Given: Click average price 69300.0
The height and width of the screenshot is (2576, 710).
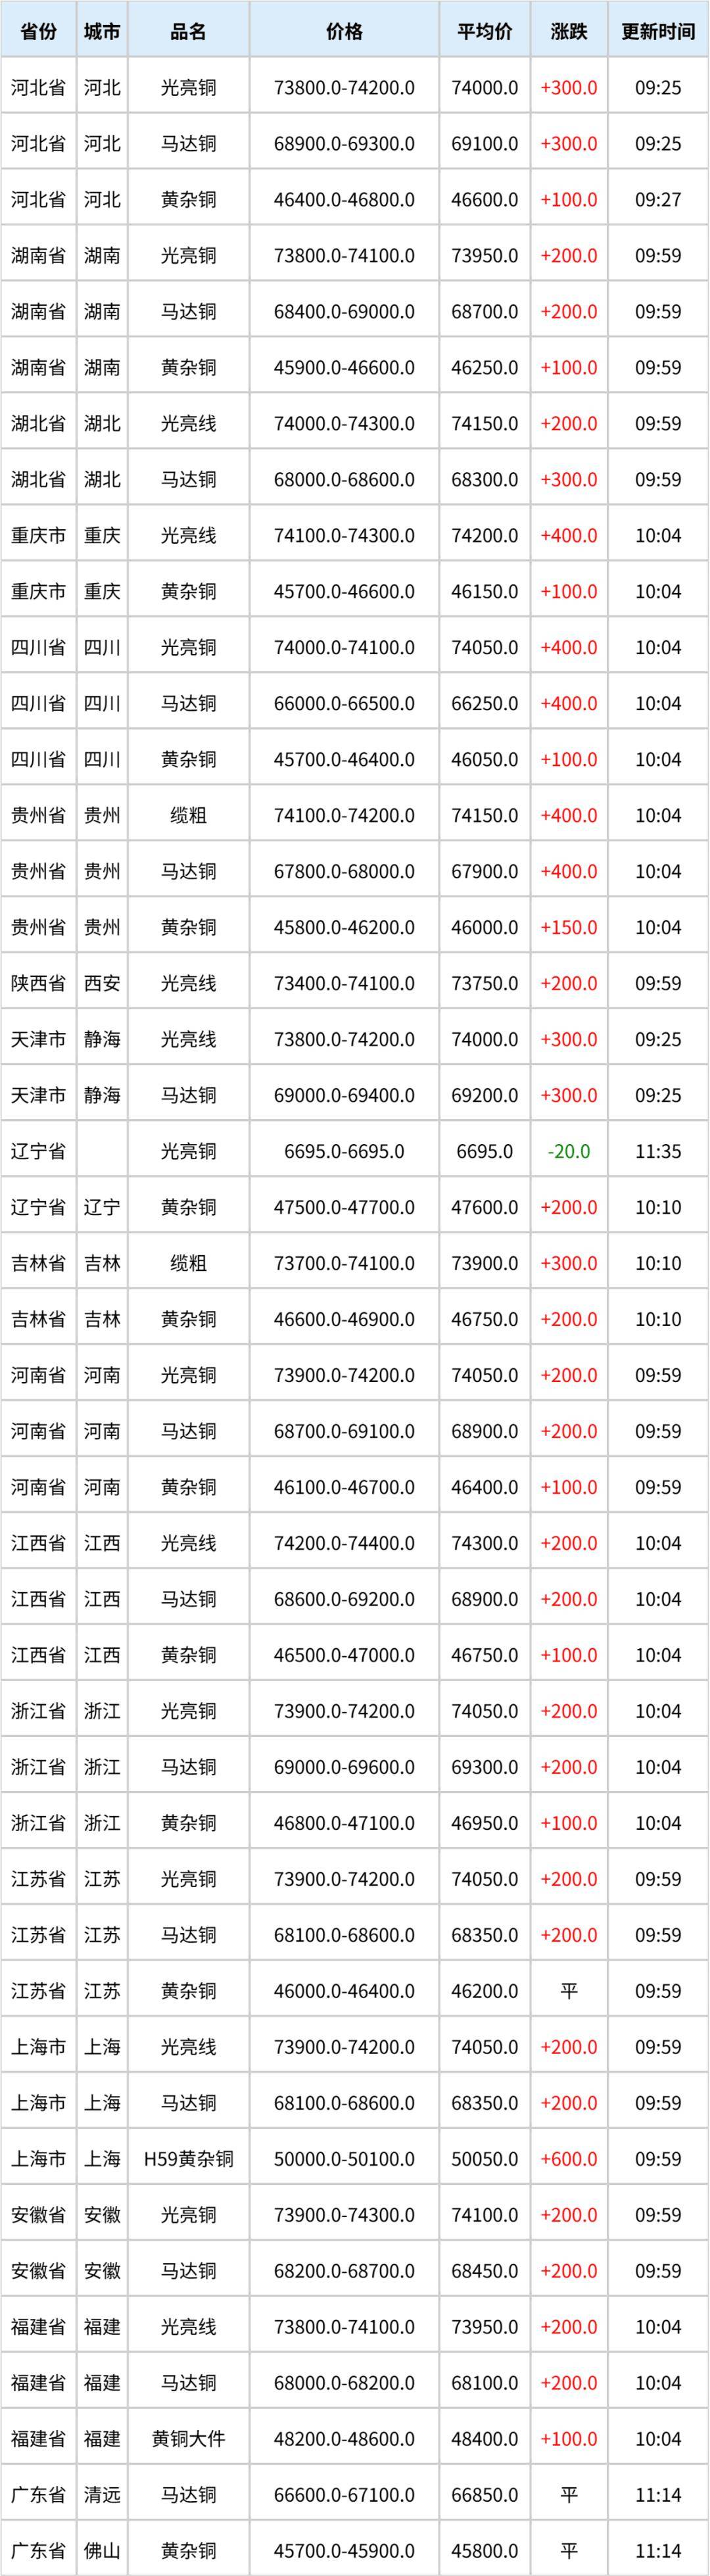Looking at the screenshot, I should tap(485, 1768).
